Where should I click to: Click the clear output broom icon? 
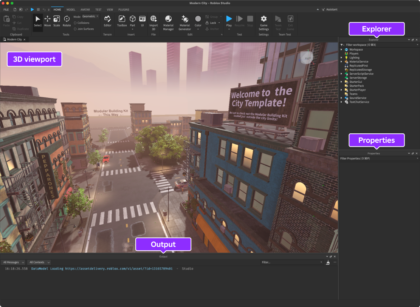(328, 262)
